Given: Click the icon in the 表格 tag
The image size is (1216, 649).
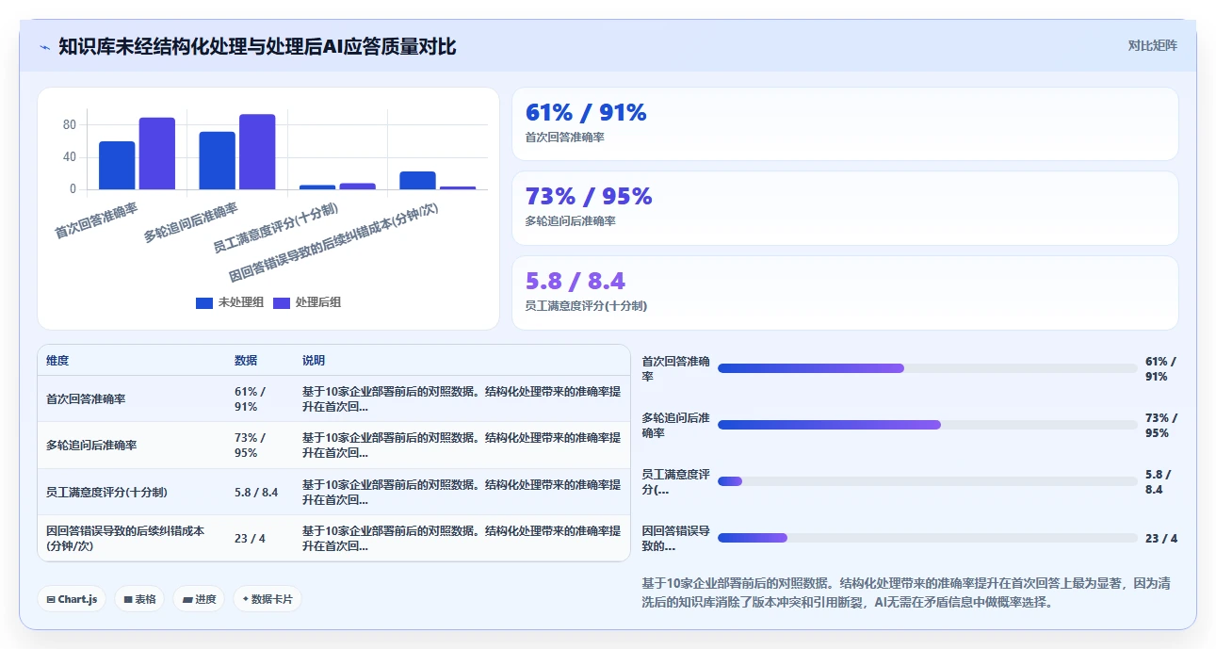Looking at the screenshot, I should [x=128, y=599].
